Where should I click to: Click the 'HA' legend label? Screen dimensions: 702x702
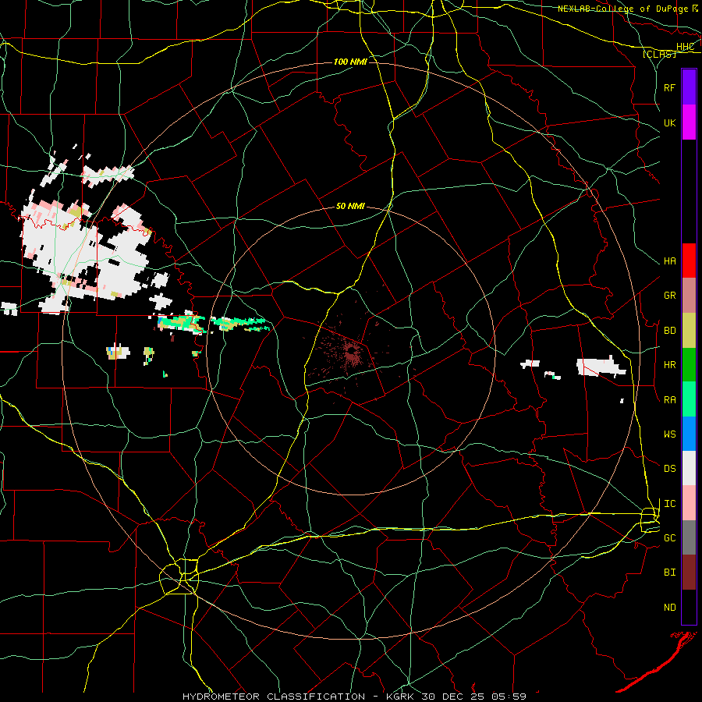pyautogui.click(x=669, y=261)
